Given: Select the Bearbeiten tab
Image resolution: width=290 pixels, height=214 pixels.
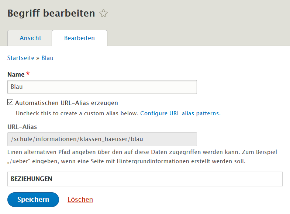Looking at the screenshot, I should tap(79, 38).
